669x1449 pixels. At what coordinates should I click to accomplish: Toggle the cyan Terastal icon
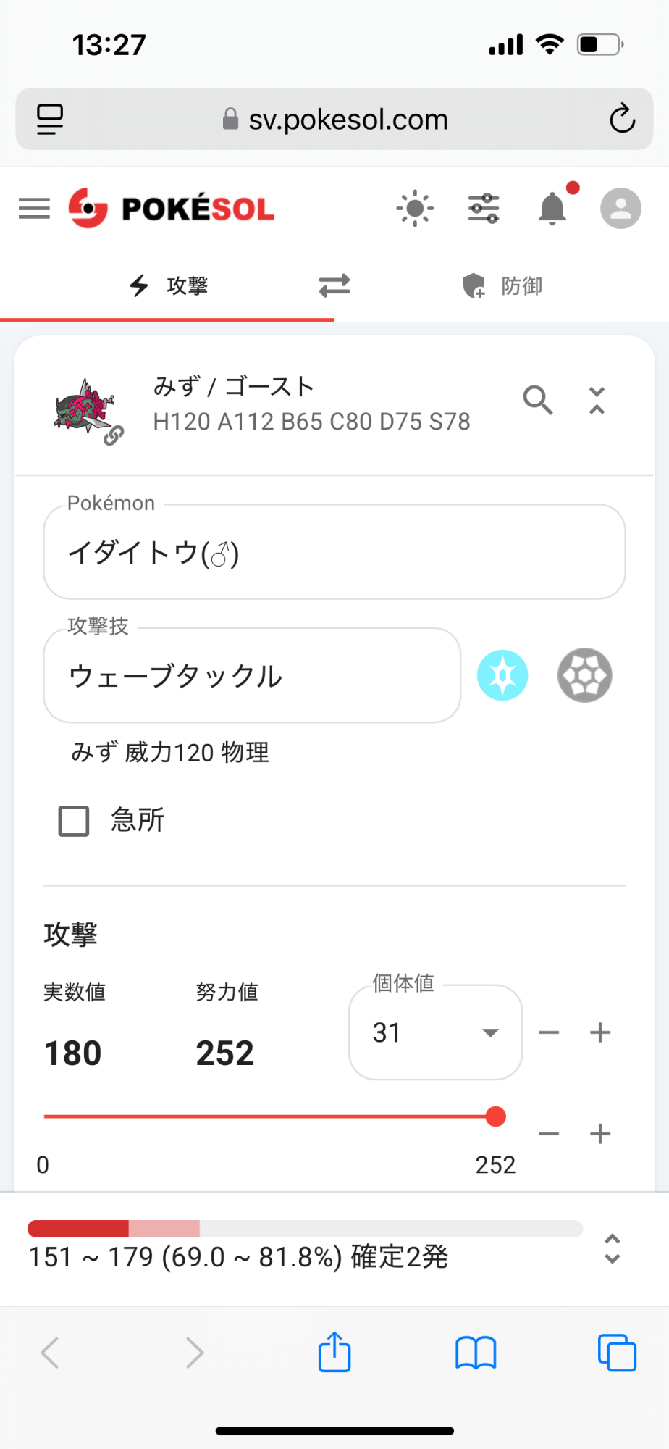[x=502, y=675]
